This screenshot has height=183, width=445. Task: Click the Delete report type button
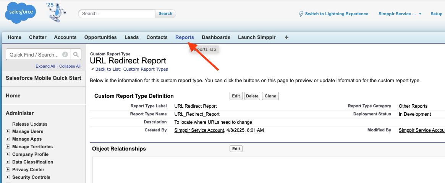pyautogui.click(x=252, y=96)
